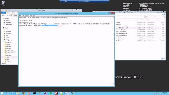Open the Remote Desktop taskbar icon
Image resolution: width=169 pixels, height=95 pixels.
coord(72,93)
